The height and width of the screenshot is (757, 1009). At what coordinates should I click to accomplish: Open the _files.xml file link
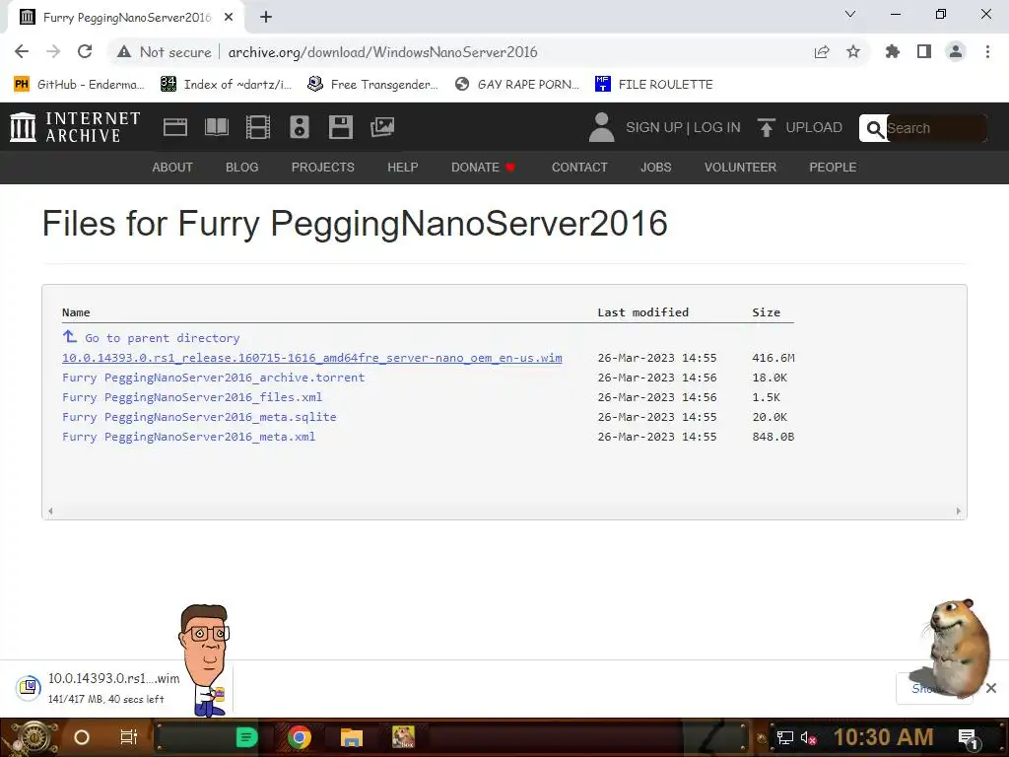tap(192, 397)
